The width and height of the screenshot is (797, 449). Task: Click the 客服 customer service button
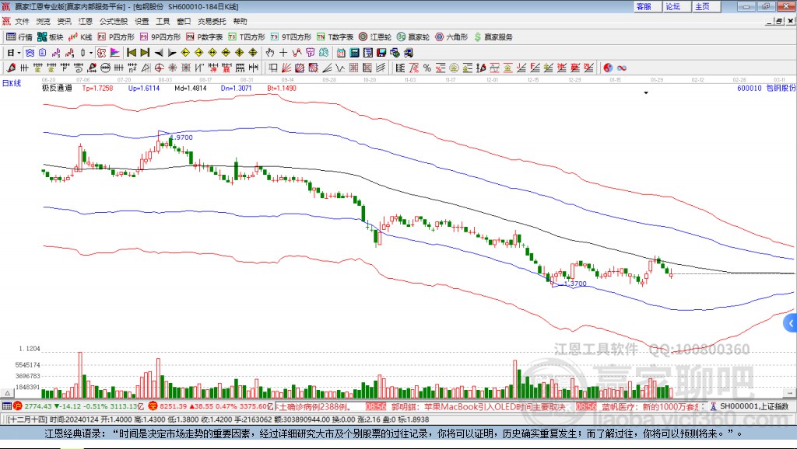coord(644,6)
